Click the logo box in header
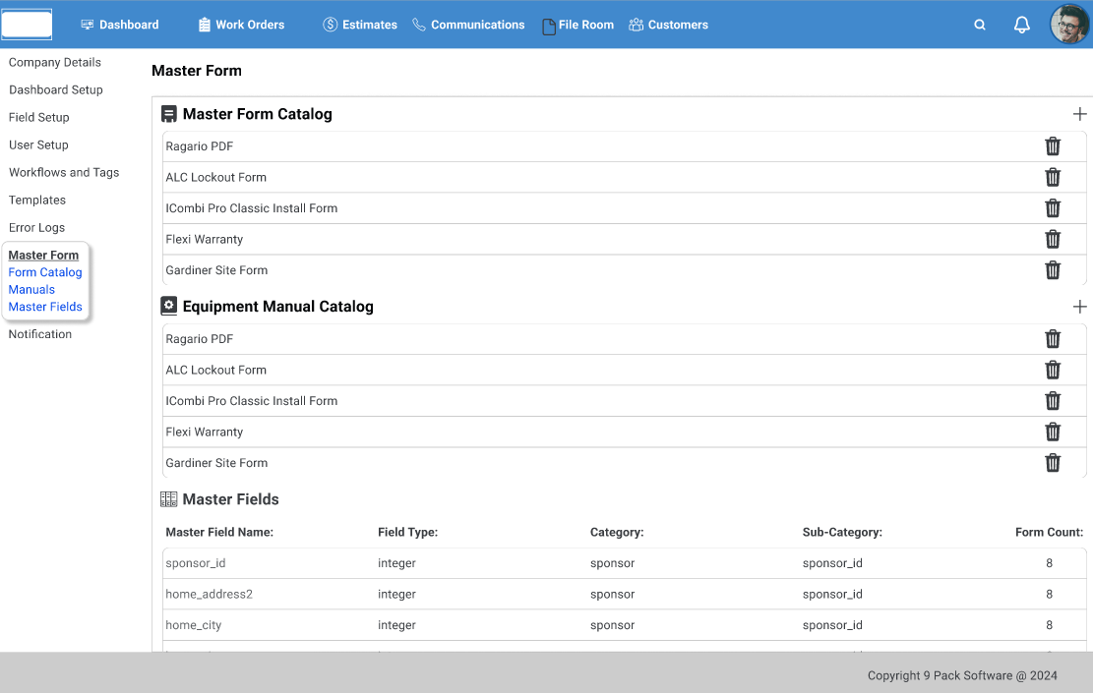The image size is (1093, 693). (x=27, y=25)
